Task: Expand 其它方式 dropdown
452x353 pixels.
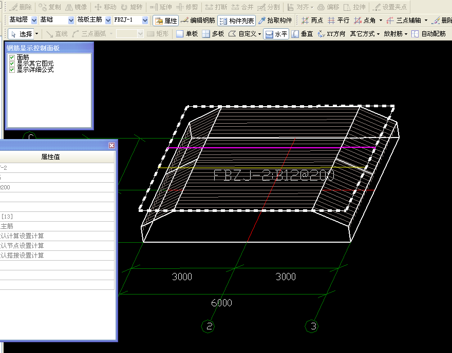Action: coord(378,34)
